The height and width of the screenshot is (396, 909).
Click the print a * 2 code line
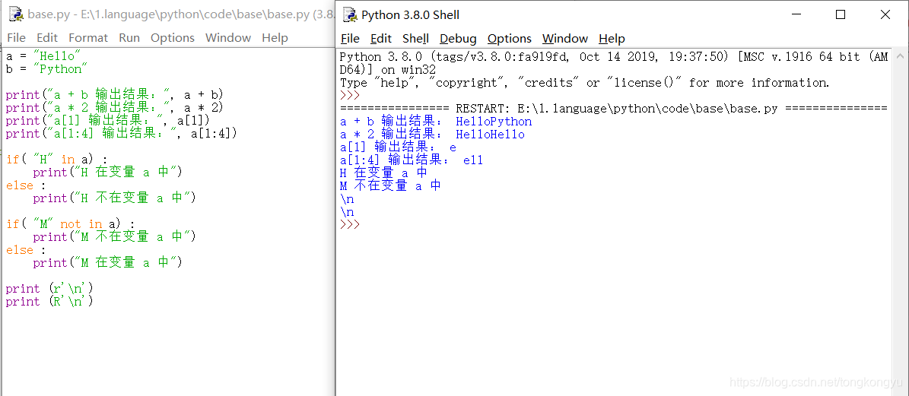pos(115,107)
